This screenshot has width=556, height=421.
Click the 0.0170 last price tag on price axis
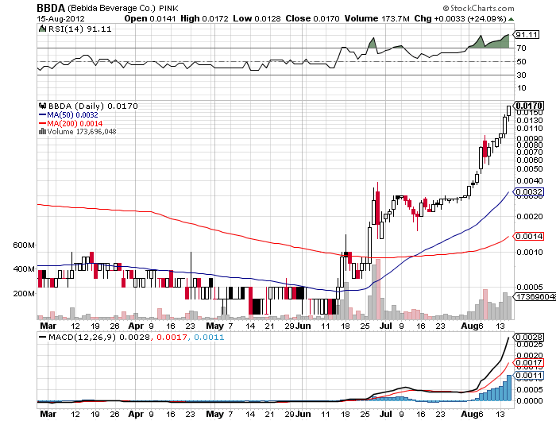(528, 106)
